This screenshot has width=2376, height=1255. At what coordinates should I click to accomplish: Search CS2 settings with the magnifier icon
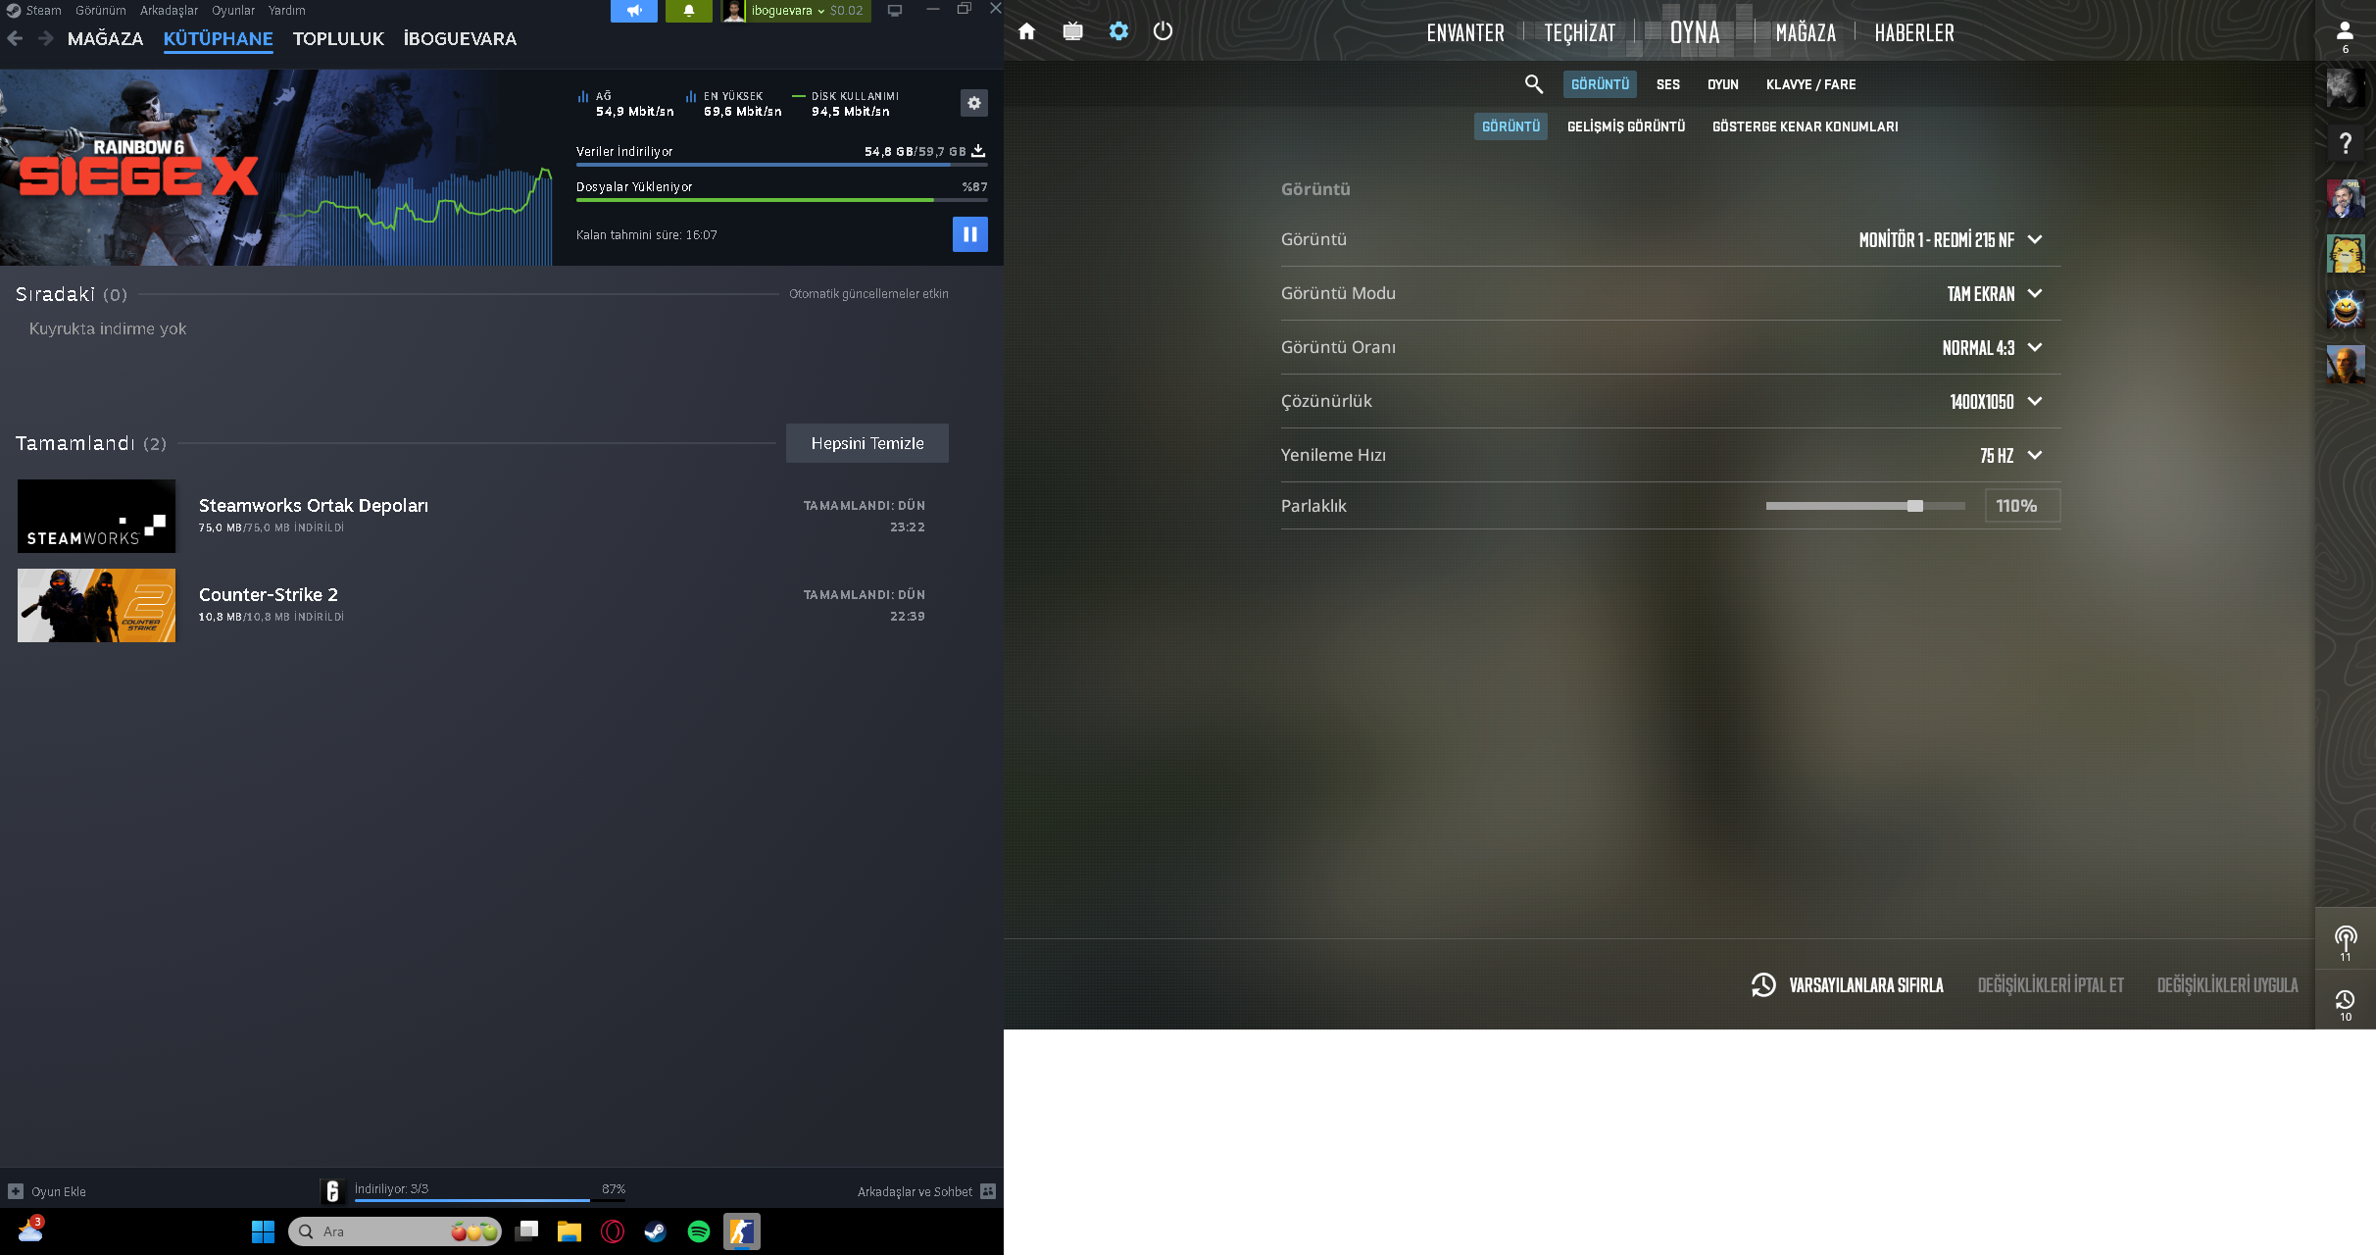1534,84
